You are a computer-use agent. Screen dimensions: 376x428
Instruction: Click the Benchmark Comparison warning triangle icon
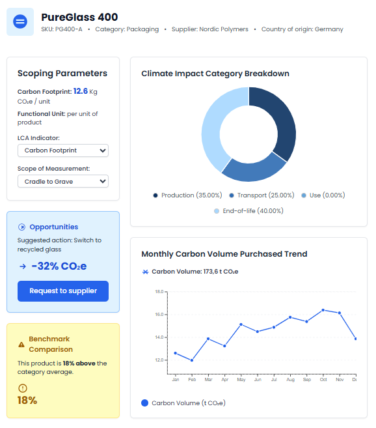21,345
